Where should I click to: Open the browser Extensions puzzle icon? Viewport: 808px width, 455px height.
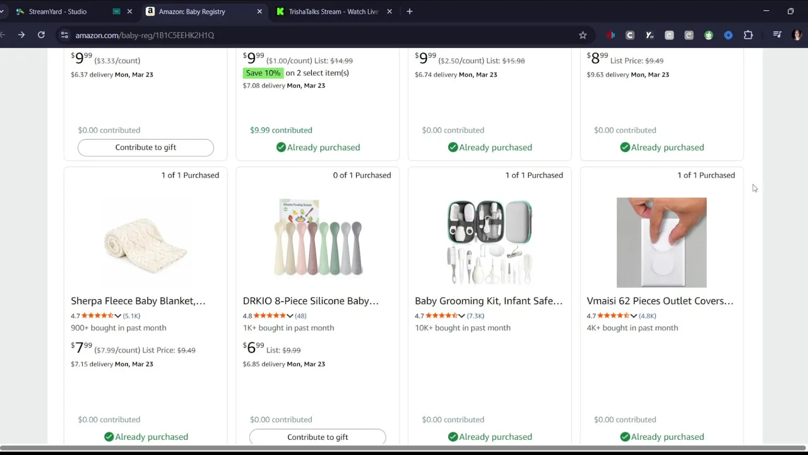748,35
